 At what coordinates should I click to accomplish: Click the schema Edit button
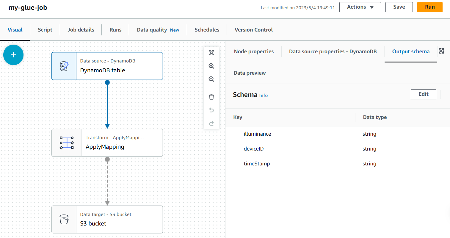(x=423, y=94)
